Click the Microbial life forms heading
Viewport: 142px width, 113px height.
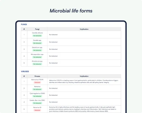point(71,11)
